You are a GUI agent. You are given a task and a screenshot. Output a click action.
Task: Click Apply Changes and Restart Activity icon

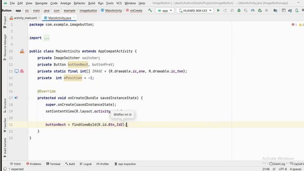click(225, 10)
